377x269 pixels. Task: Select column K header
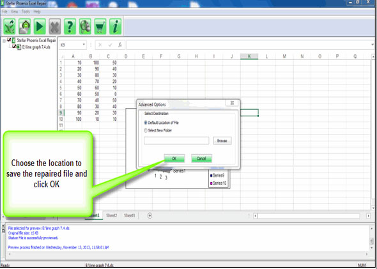[249, 56]
